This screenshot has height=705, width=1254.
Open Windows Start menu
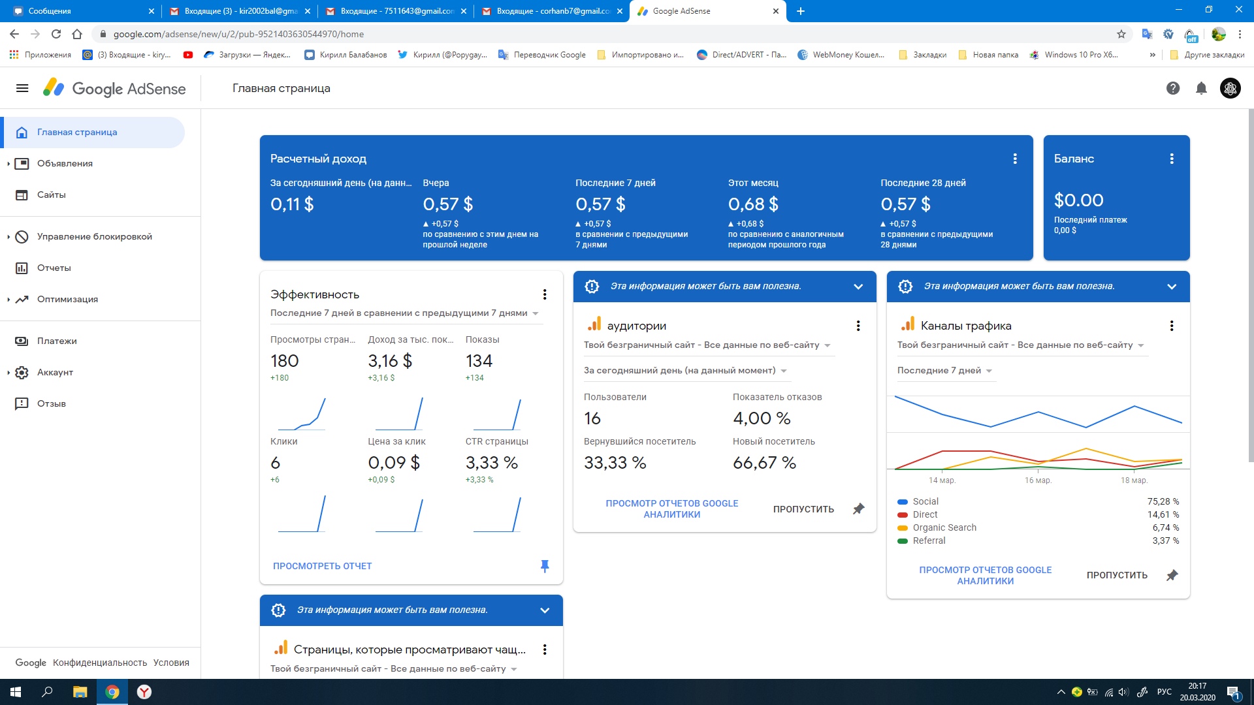tap(16, 692)
